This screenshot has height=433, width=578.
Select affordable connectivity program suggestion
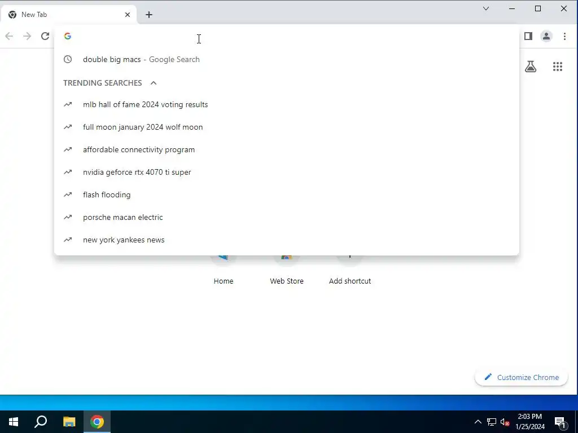point(286,149)
